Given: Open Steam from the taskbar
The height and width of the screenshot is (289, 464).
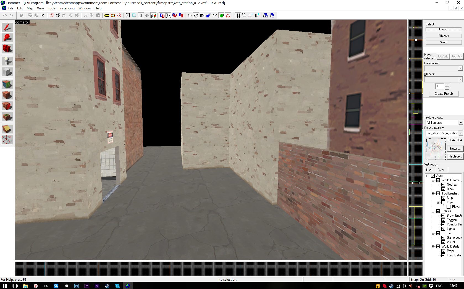Looking at the screenshot, I should [x=107, y=286].
